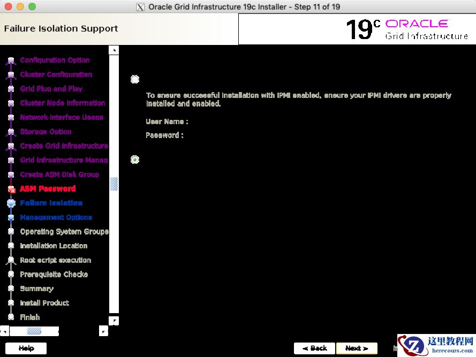Click the Operating System Groups label
The image size is (476, 357).
point(64,231)
